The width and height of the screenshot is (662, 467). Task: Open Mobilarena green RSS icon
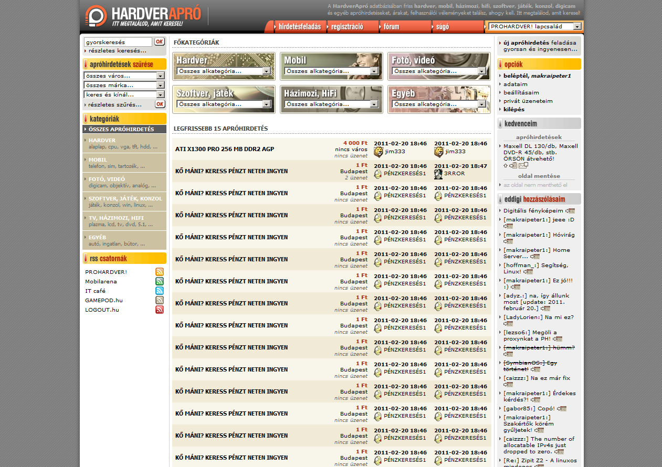pyautogui.click(x=160, y=281)
